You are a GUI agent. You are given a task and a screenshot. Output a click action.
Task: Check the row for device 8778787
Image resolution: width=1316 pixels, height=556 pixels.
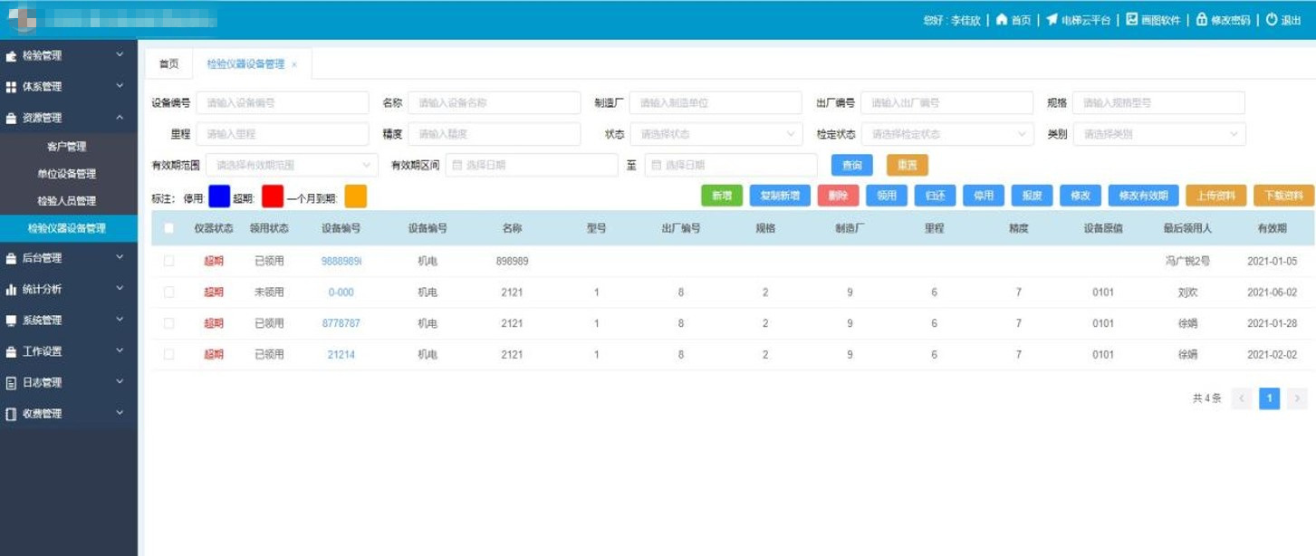168,323
